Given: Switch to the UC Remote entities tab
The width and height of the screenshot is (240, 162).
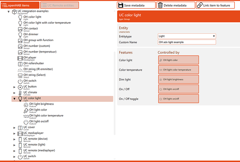Looking at the screenshot, I should click(59, 5).
